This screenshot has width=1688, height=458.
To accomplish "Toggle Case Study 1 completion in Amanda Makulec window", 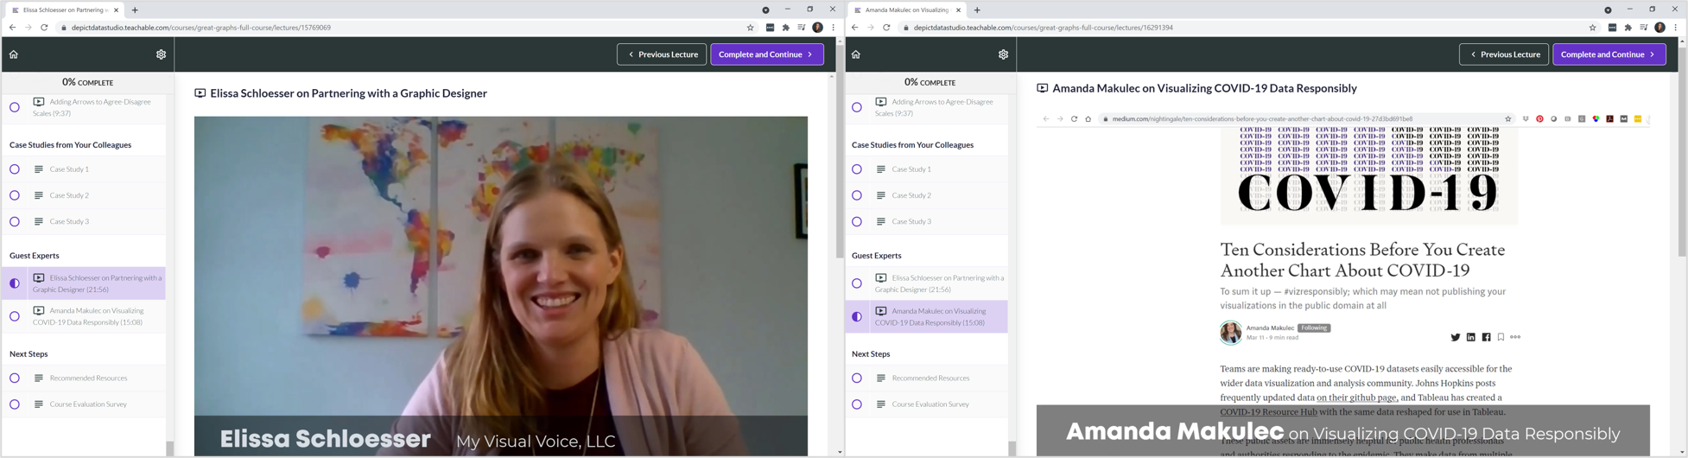I will tap(857, 169).
